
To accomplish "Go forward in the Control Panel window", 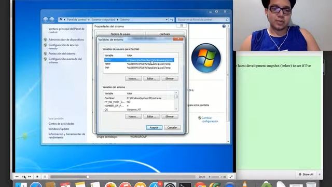I will click(52, 20).
